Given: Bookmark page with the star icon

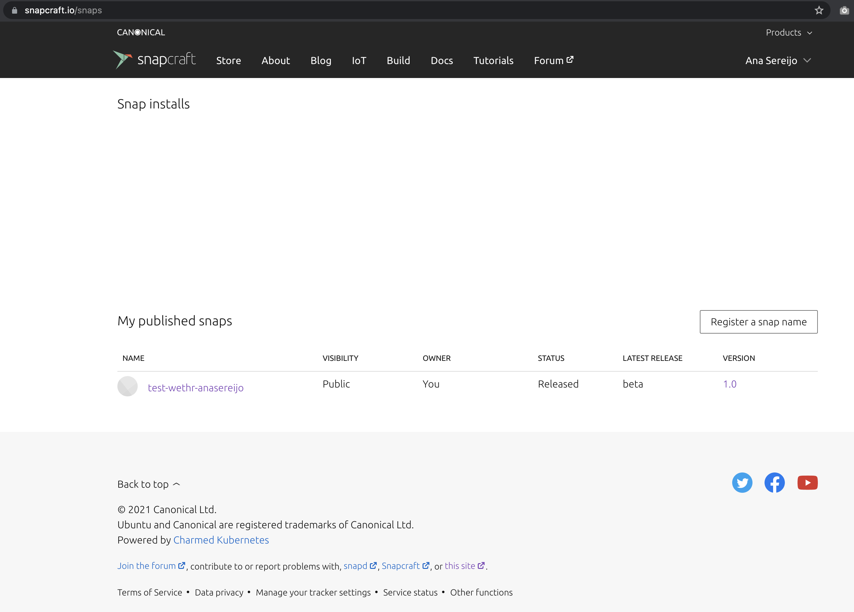Looking at the screenshot, I should tap(819, 10).
